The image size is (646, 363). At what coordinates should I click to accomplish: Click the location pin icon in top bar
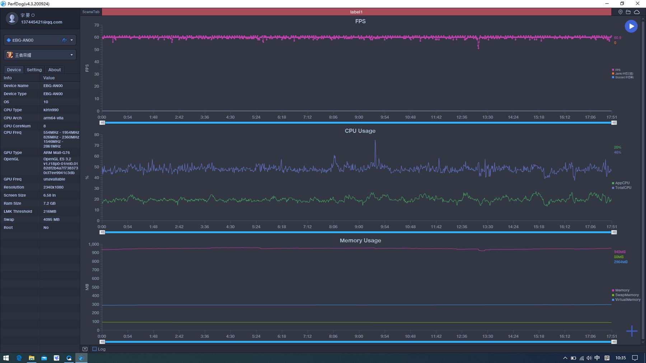pos(620,12)
